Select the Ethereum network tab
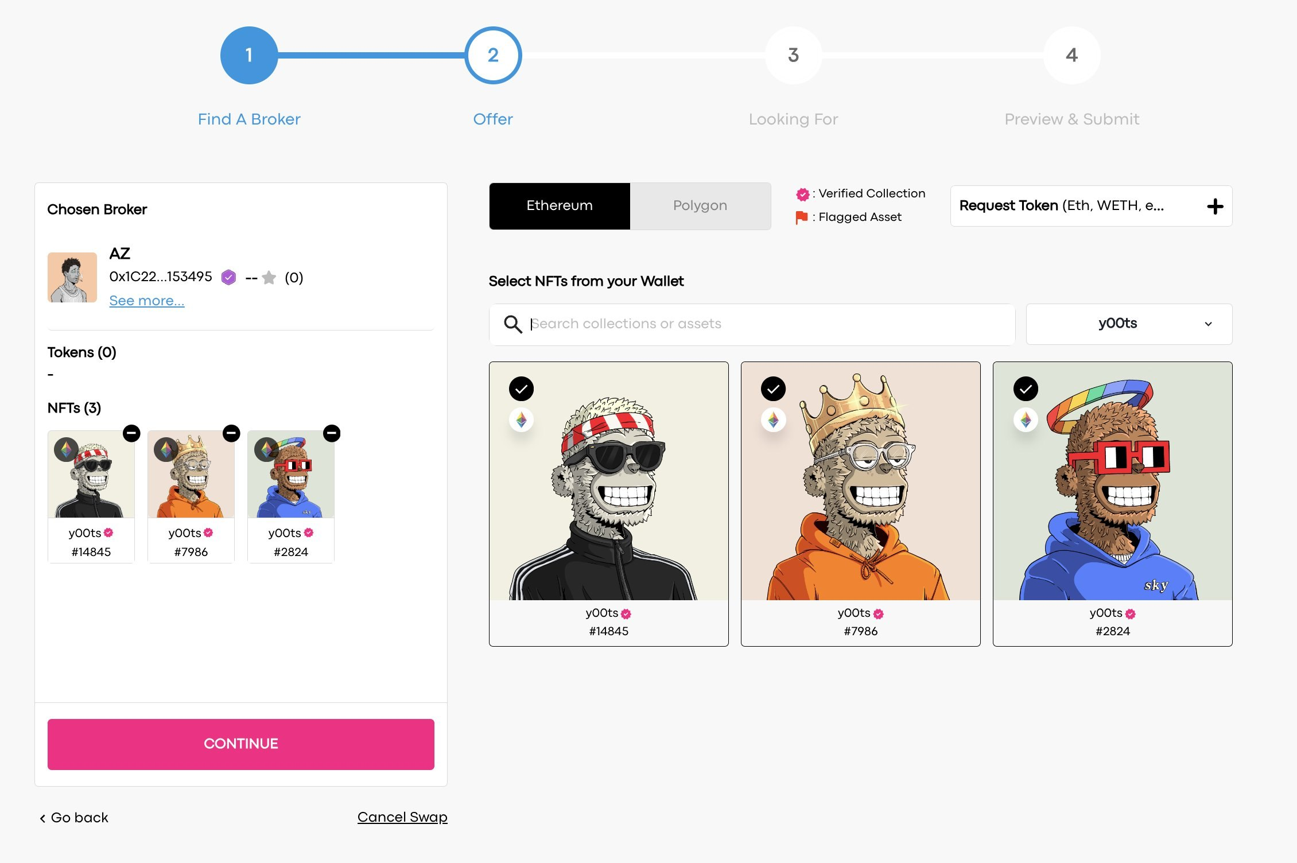The height and width of the screenshot is (863, 1297). tap(560, 206)
